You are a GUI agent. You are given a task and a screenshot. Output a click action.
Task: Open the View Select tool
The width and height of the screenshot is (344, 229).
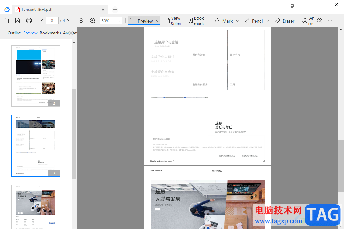(x=173, y=21)
